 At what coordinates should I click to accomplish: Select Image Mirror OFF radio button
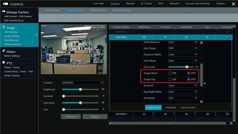pyautogui.click(x=189, y=73)
